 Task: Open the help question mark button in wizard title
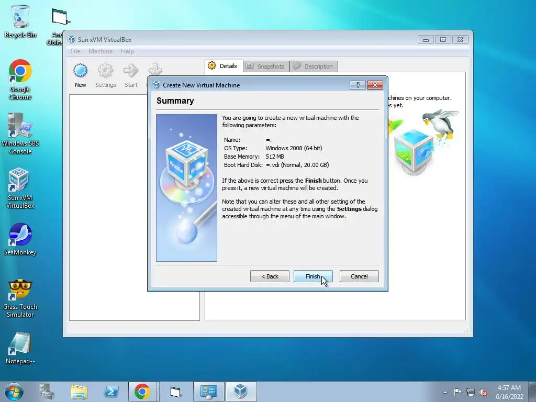click(358, 85)
